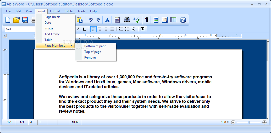Open the Arial font name box
The width and height of the screenshot is (271, 133).
pyautogui.click(x=20, y=29)
